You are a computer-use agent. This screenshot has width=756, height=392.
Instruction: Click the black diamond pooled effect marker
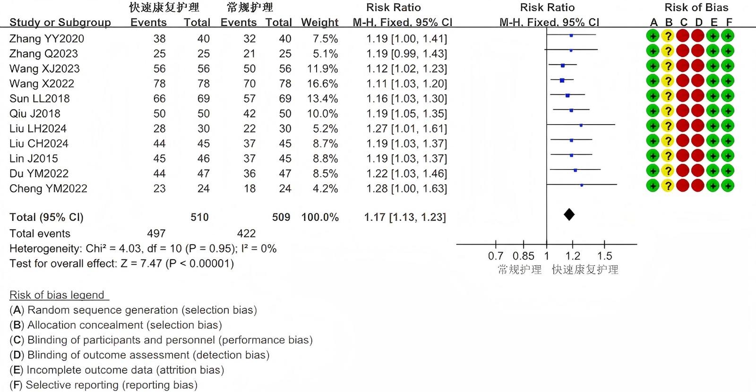tap(569, 215)
